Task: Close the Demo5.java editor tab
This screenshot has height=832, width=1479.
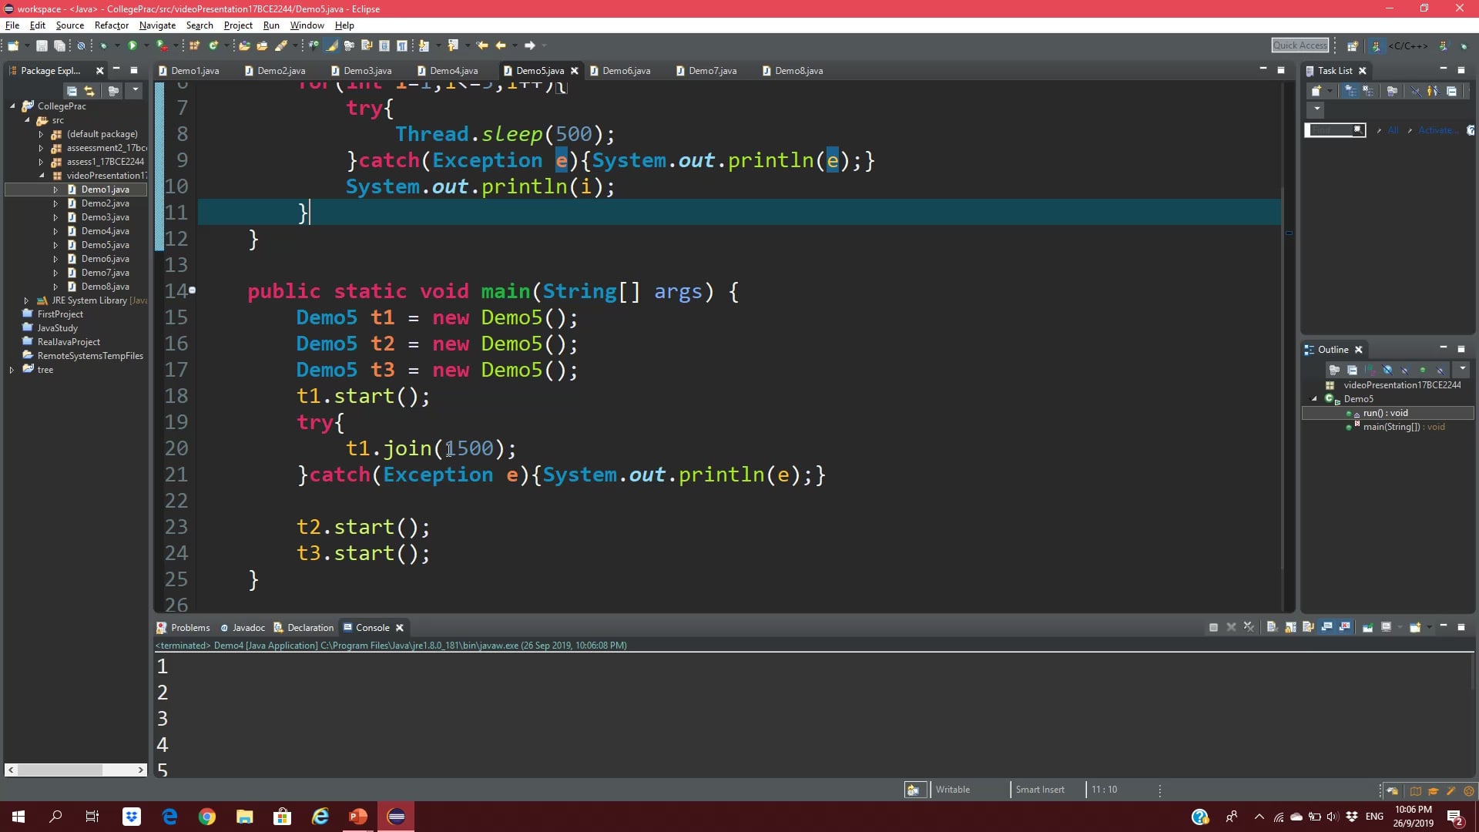Action: pos(574,71)
